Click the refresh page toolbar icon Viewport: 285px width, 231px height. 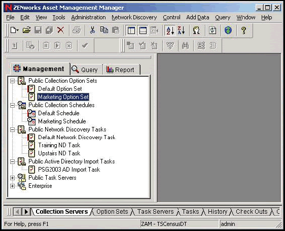click(x=212, y=30)
